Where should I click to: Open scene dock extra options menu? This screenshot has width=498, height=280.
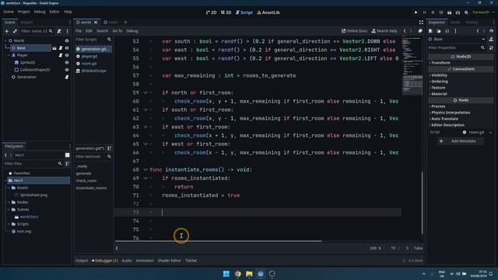(68, 31)
